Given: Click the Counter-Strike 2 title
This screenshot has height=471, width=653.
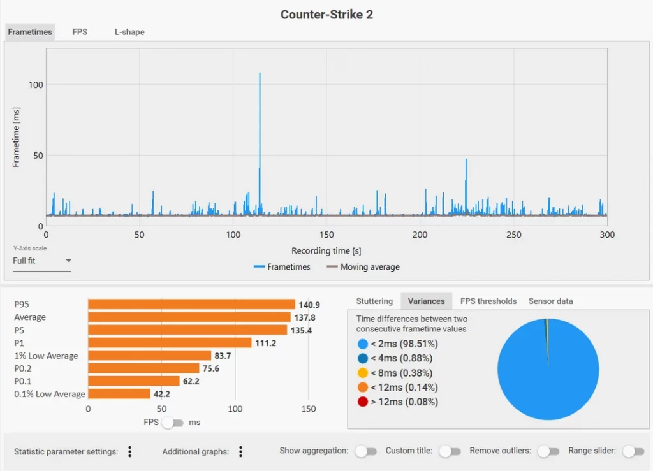Looking at the screenshot, I should 327,15.
